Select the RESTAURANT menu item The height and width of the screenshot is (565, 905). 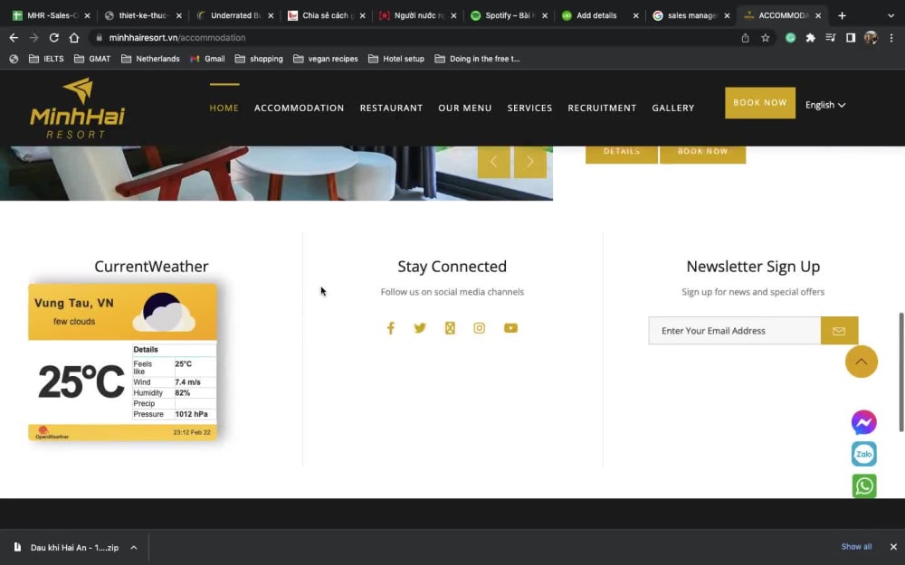391,108
